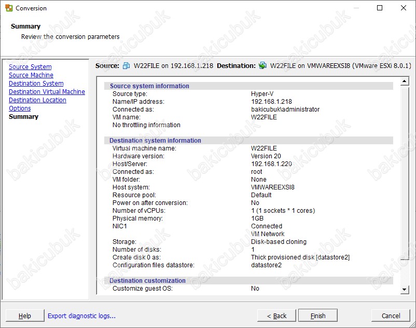Image resolution: width=416 pixels, height=328 pixels.
Task: Click Export diagnostic logs link
Action: 81,316
